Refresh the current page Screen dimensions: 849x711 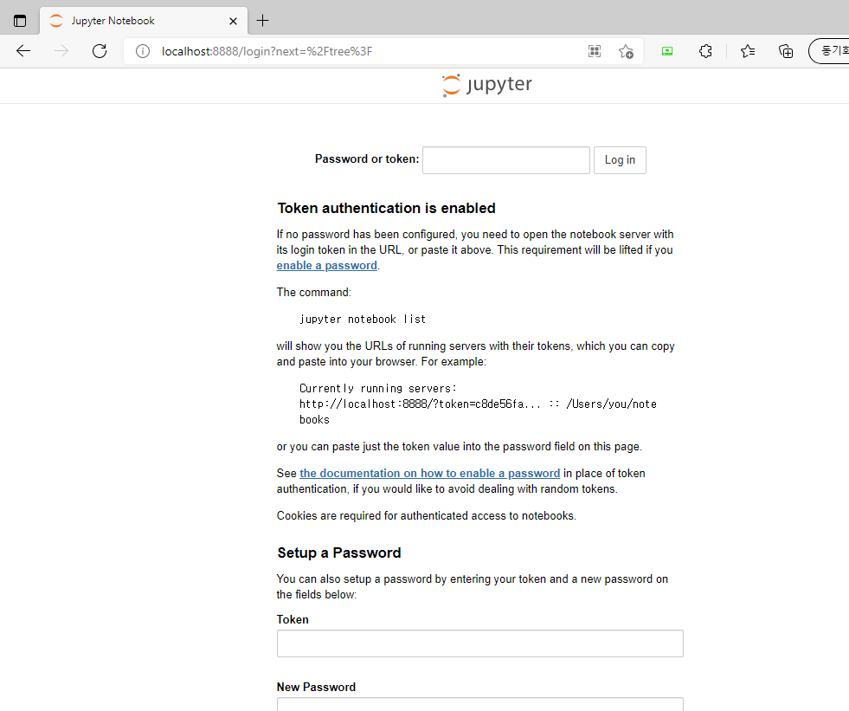click(x=100, y=51)
